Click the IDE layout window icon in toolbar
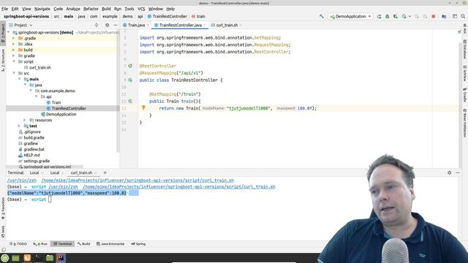The height and width of the screenshot is (263, 468). point(455,16)
